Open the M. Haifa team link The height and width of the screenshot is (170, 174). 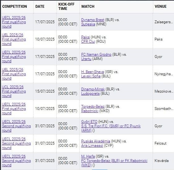tap(88, 156)
